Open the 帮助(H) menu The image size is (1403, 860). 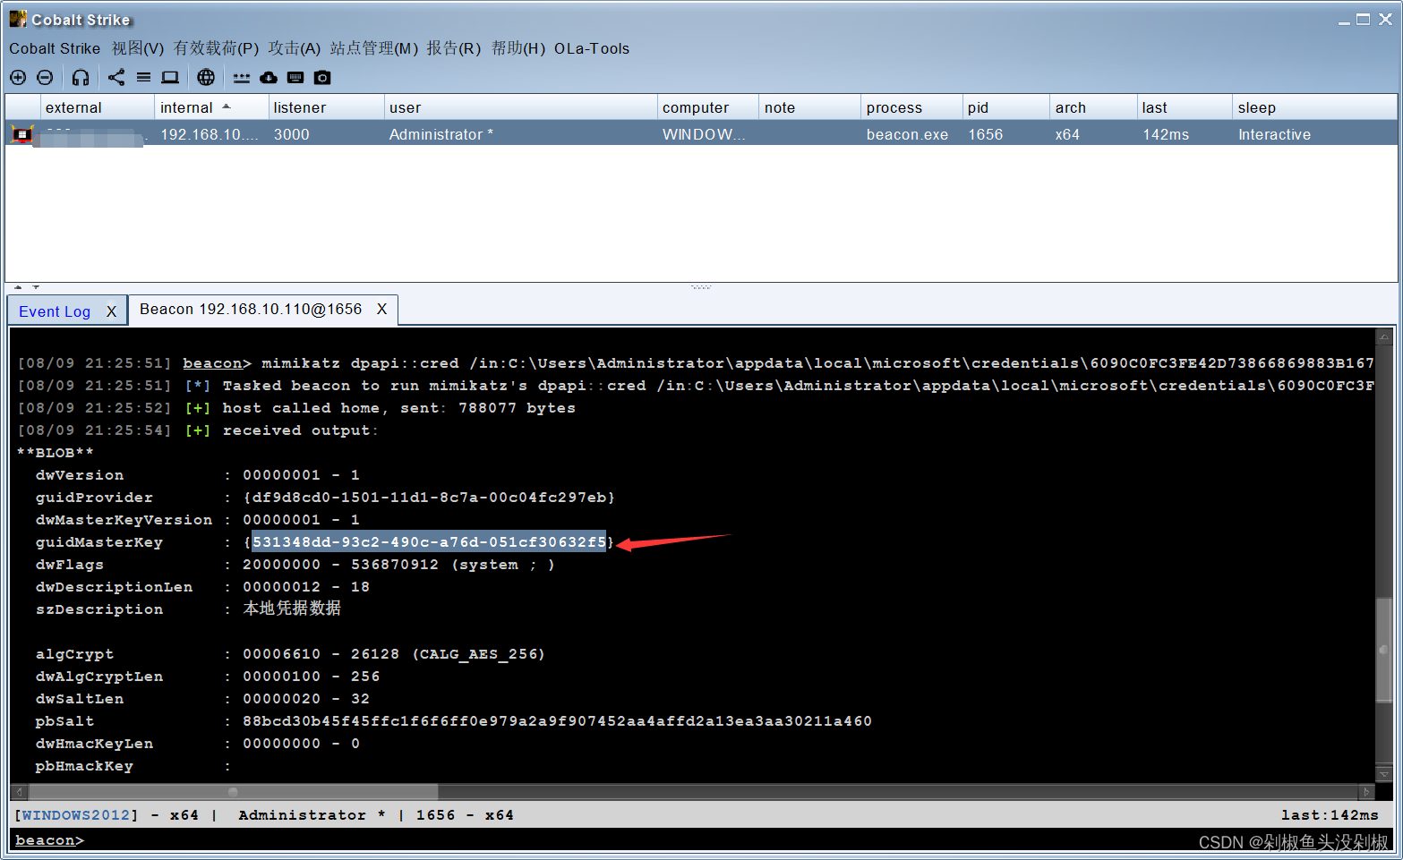pyautogui.click(x=518, y=48)
